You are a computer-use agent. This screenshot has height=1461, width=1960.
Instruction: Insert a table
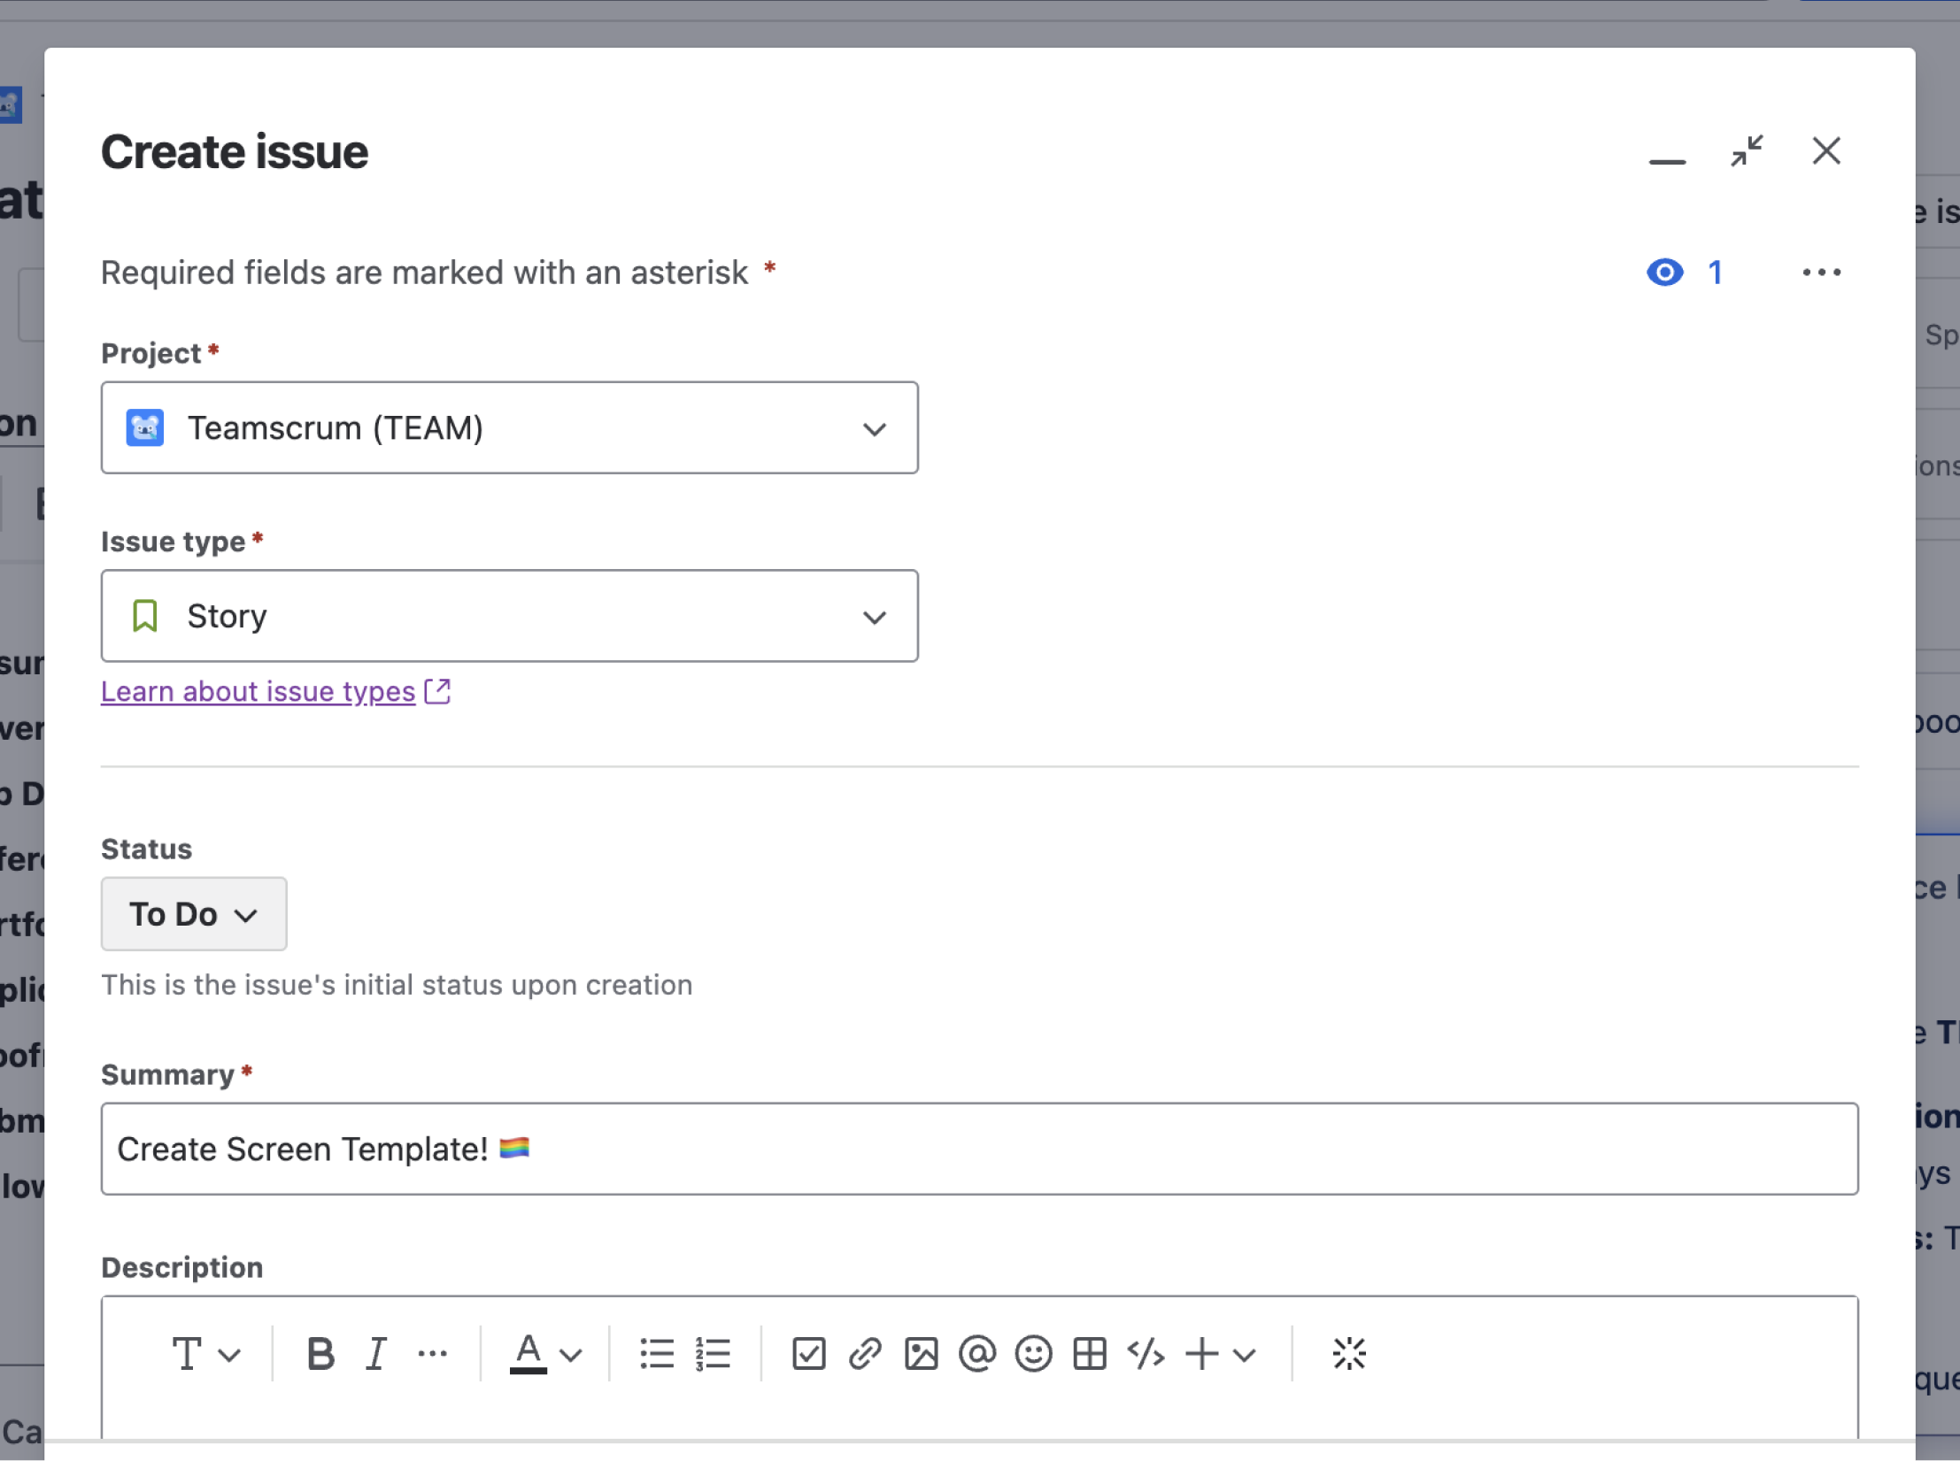1090,1354
